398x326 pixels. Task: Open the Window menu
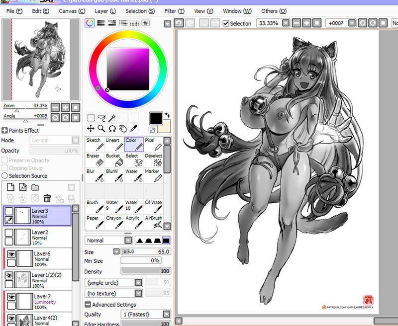[x=237, y=11]
